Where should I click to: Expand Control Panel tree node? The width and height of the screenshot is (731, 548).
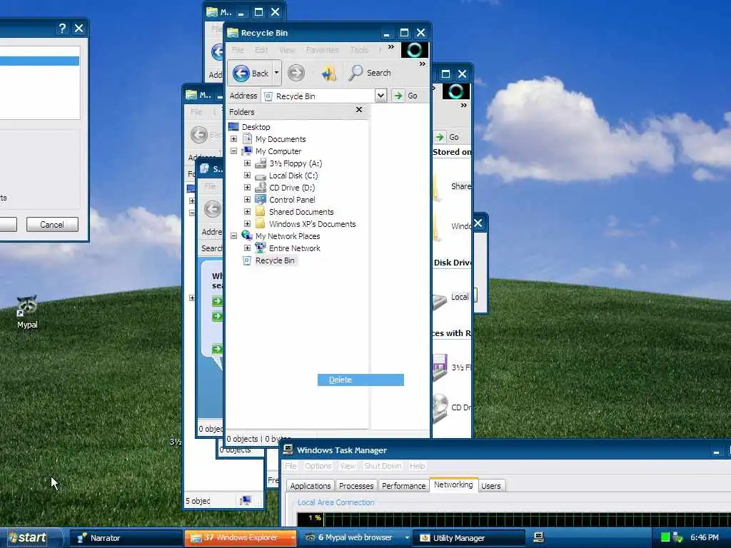pos(248,200)
